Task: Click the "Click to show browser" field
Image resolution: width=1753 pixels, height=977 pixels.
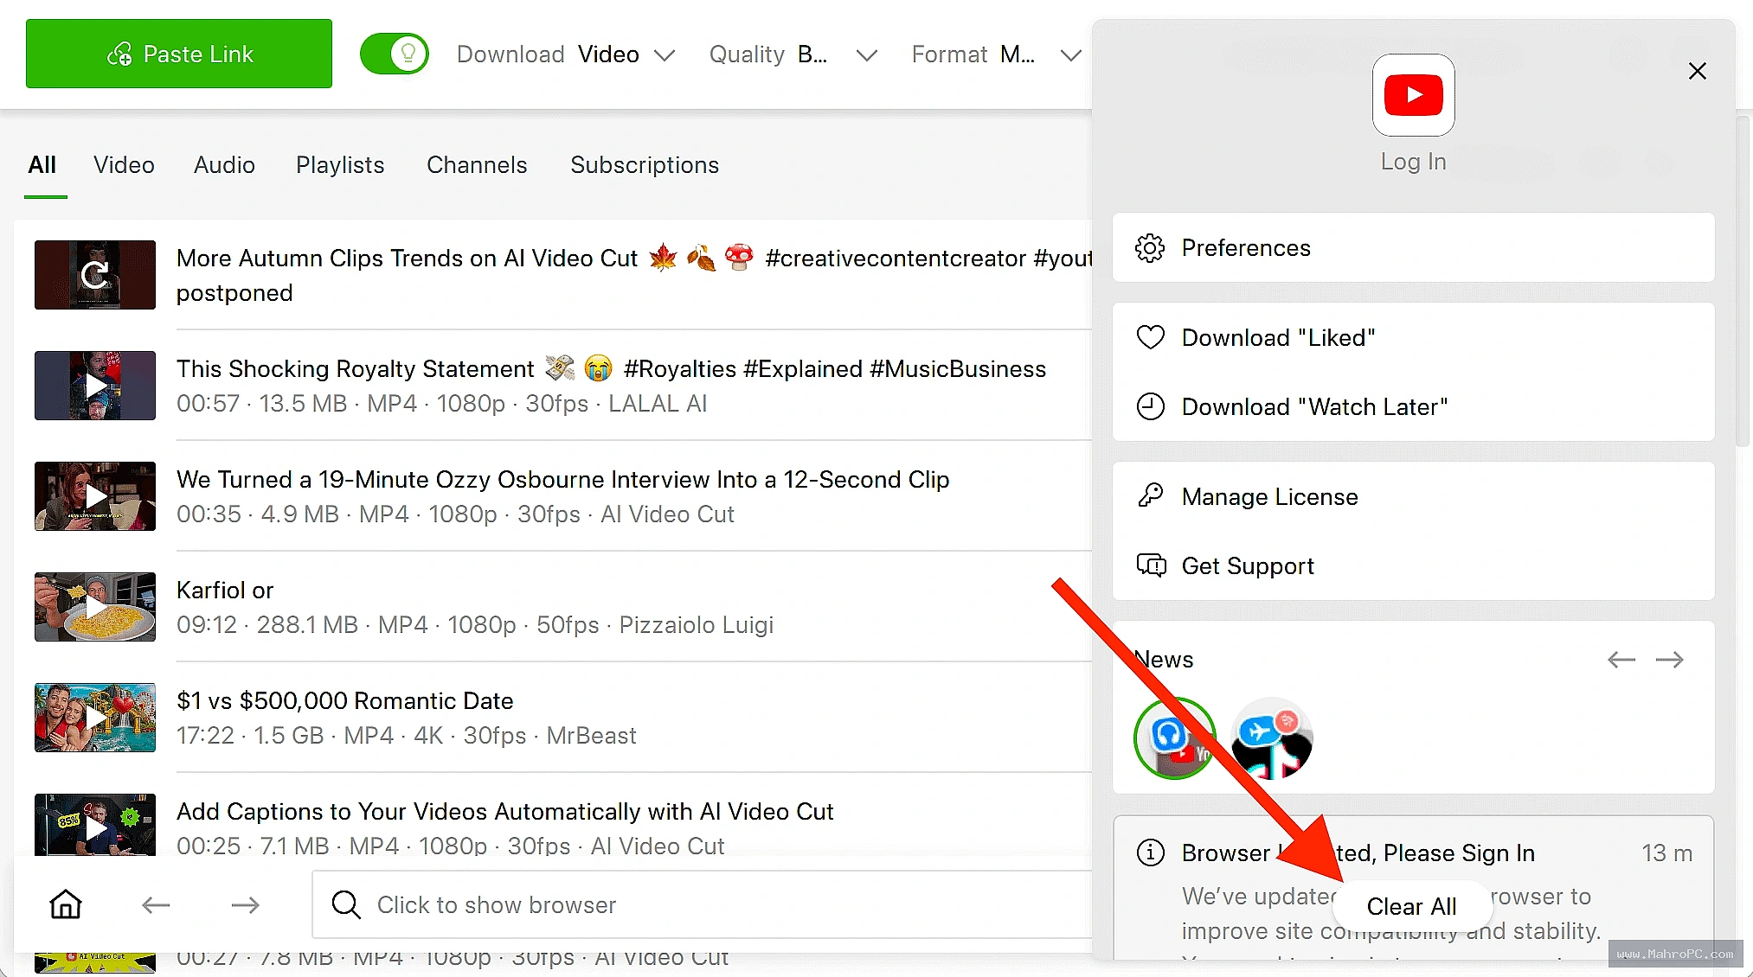Action: tap(702, 904)
